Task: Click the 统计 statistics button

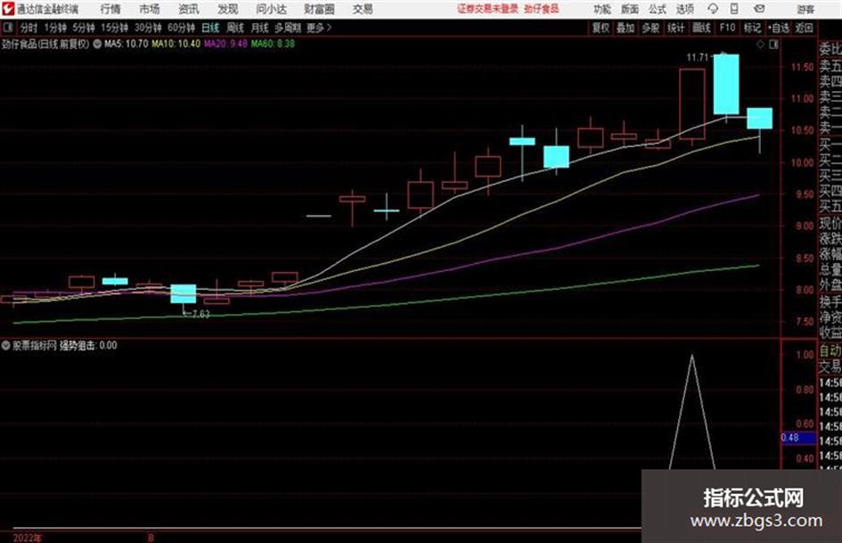Action: click(x=675, y=28)
